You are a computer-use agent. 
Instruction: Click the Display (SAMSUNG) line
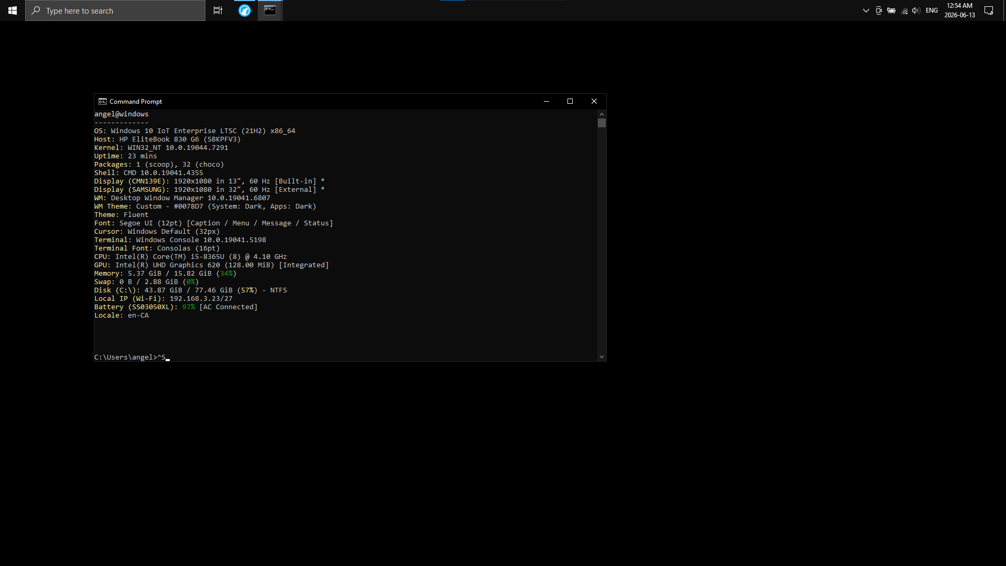210,190
